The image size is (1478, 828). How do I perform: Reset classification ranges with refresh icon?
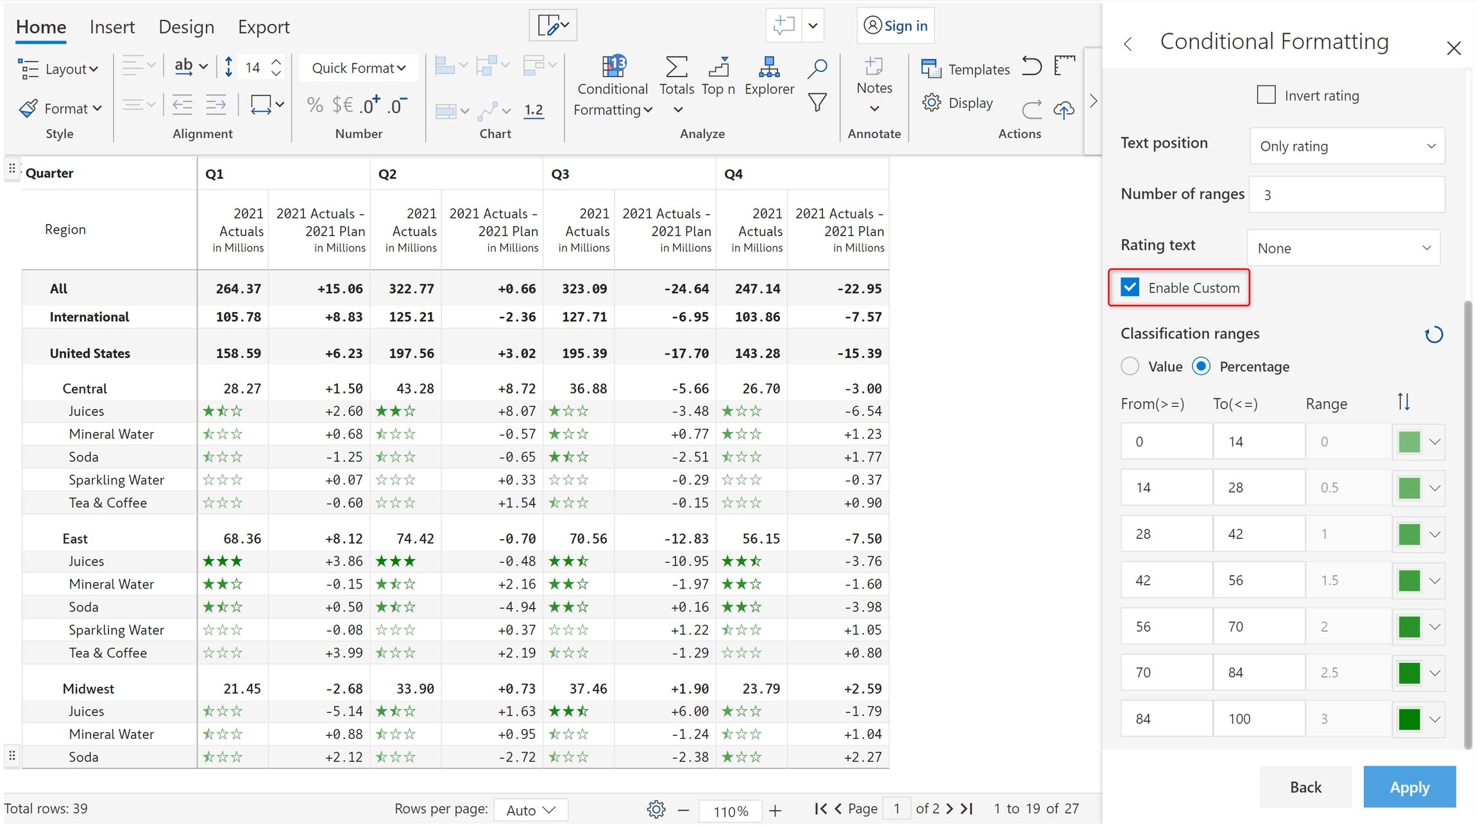coord(1434,334)
